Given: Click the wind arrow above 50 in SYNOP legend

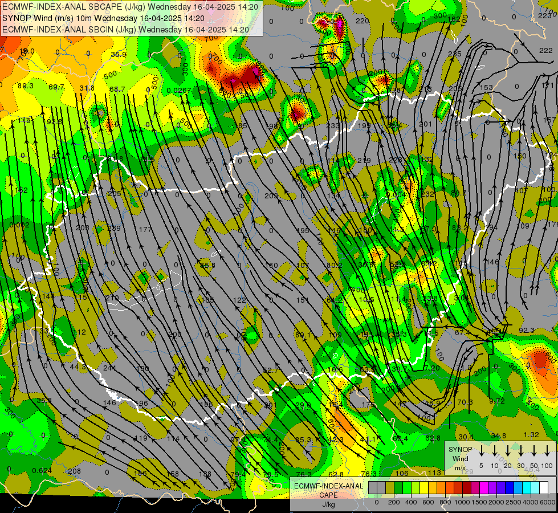Looking at the screenshot, I should pyautogui.click(x=534, y=450).
